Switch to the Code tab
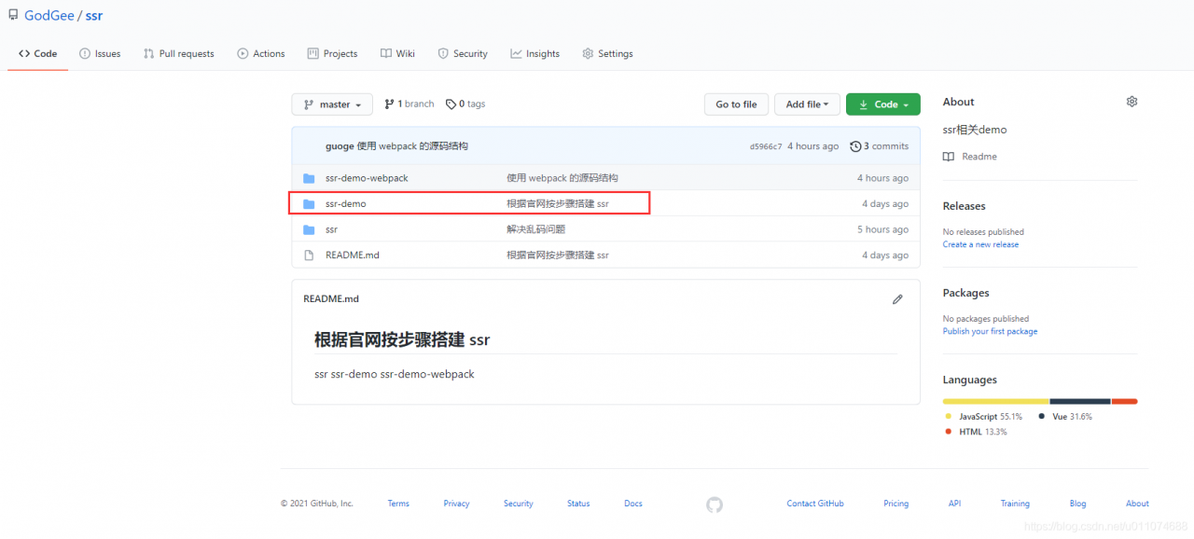 click(37, 54)
